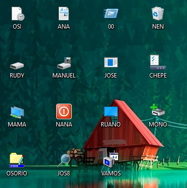Select the RUANO blue desktop icon
The height and width of the screenshot is (188, 187).
pyautogui.click(x=111, y=111)
